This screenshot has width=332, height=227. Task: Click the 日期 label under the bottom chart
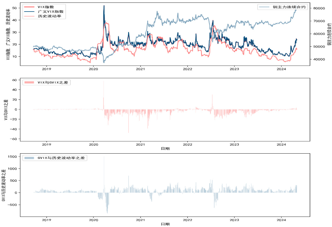(165, 224)
